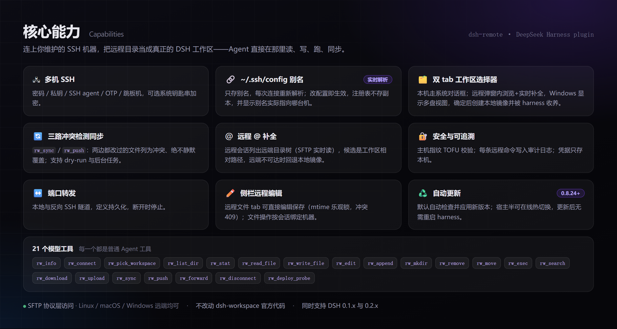
Task: Click the 多机 SSH card title
Action: point(60,79)
